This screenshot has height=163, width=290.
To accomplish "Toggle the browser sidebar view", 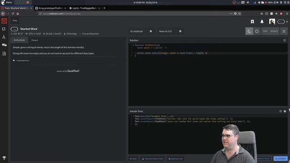I will click(267, 14).
